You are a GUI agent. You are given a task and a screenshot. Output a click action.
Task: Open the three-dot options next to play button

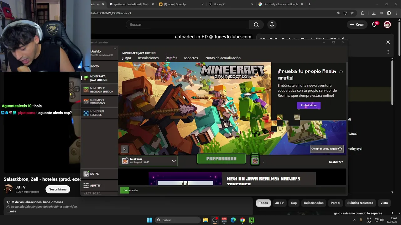click(x=264, y=162)
